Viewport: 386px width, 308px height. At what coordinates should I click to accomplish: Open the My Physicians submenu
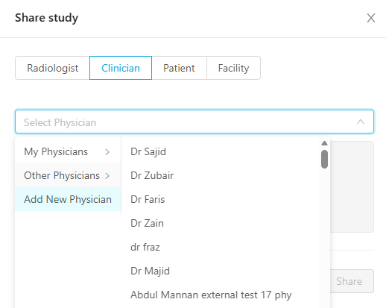pyautogui.click(x=68, y=151)
